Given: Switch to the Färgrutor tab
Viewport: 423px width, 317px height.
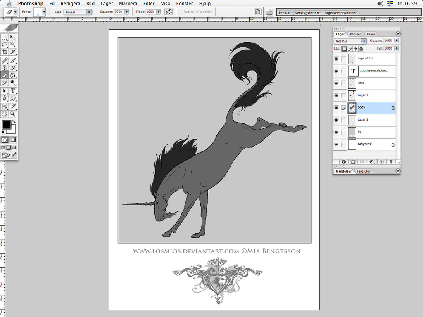Looking at the screenshot, I should [x=364, y=171].
